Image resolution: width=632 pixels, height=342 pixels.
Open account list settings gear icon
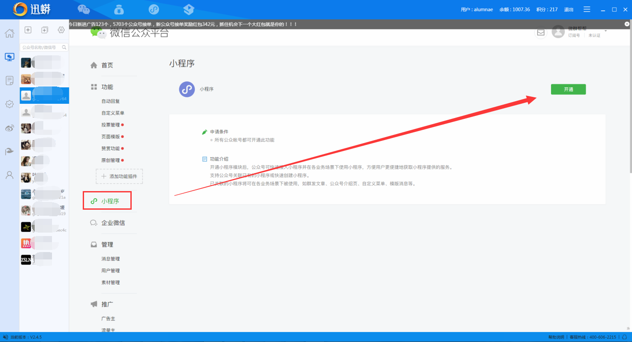click(62, 30)
